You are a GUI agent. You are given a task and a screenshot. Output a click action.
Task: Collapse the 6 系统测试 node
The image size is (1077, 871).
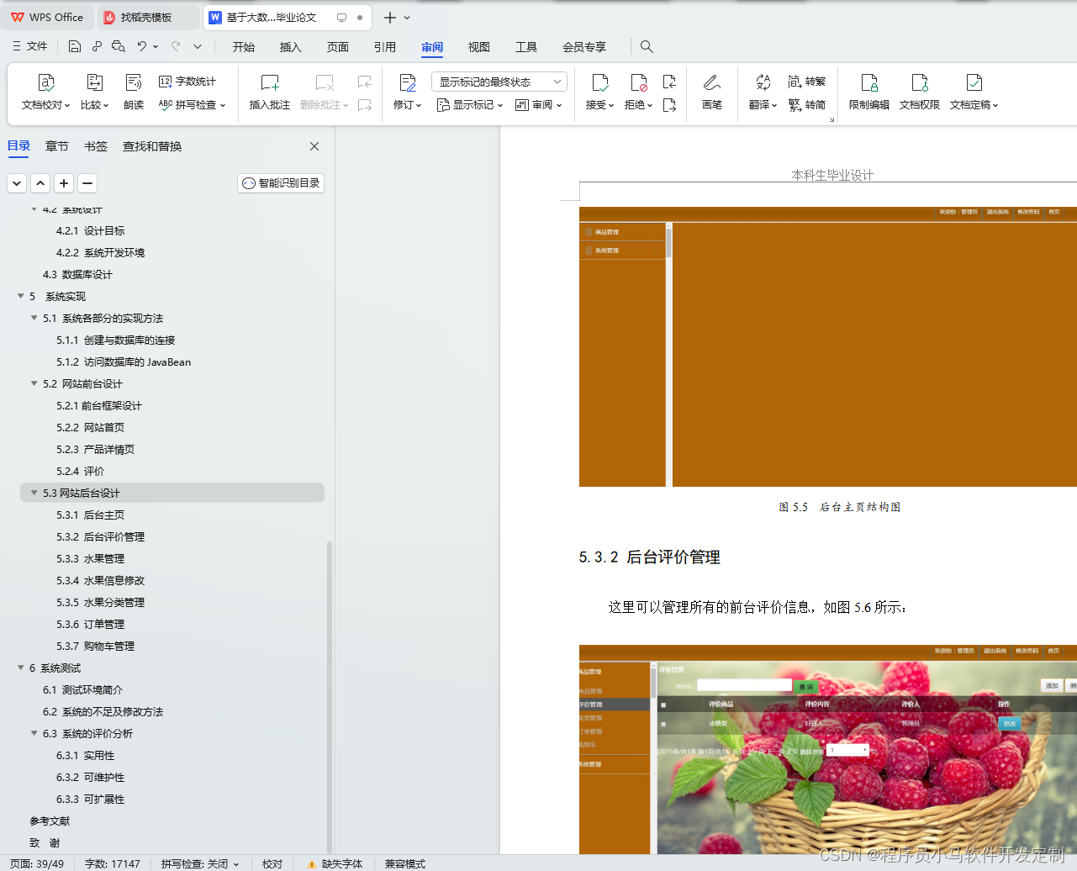pyautogui.click(x=21, y=668)
